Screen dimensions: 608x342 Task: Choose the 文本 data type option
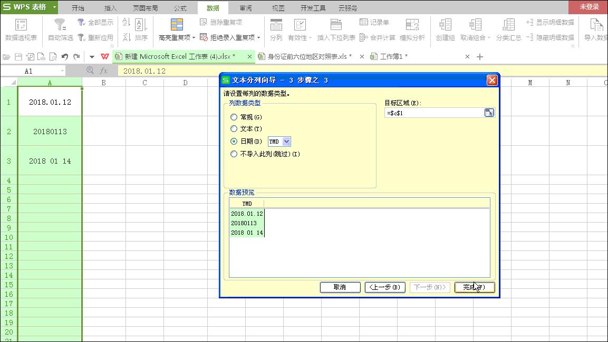tap(233, 129)
